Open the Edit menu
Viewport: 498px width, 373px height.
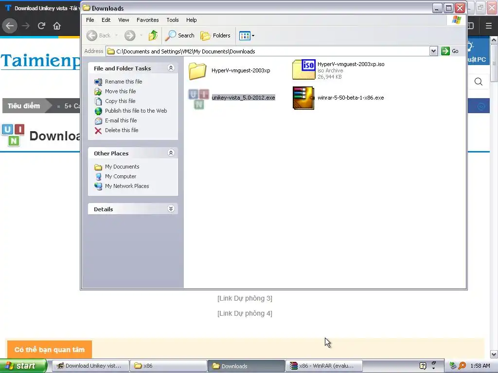pyautogui.click(x=106, y=20)
